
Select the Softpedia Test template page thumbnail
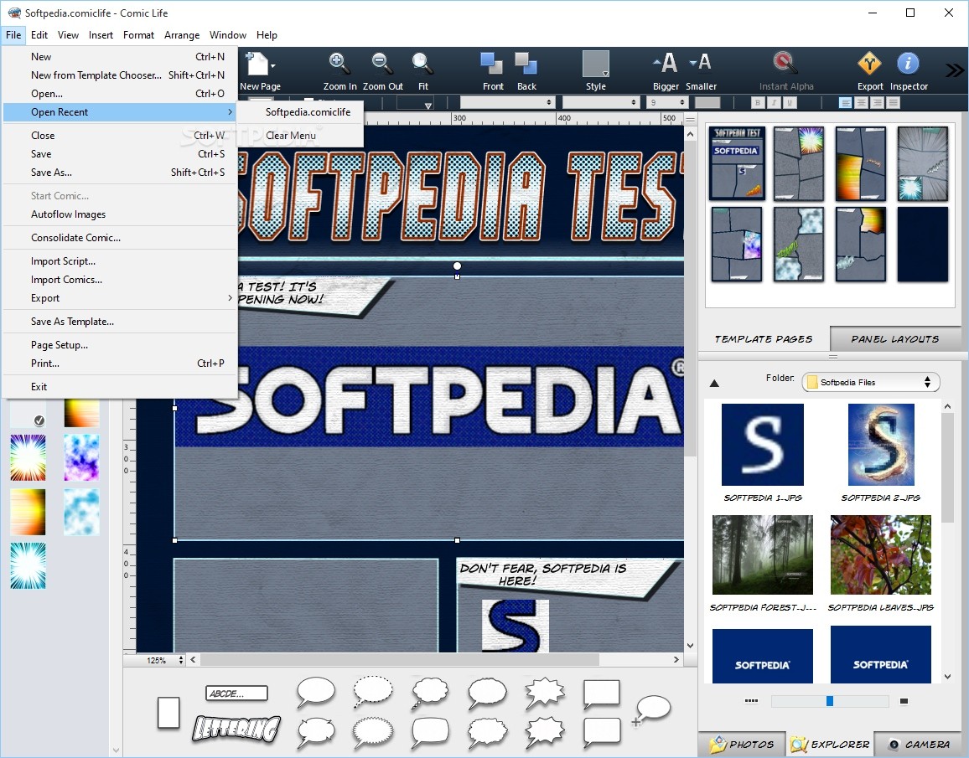click(737, 163)
